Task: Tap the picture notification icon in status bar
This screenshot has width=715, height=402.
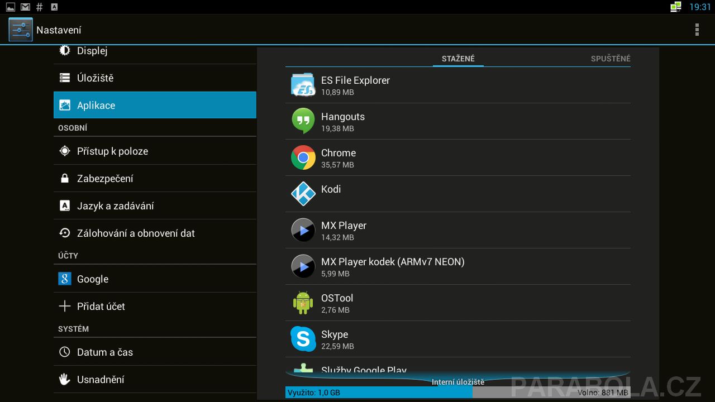Action: pos(11,7)
